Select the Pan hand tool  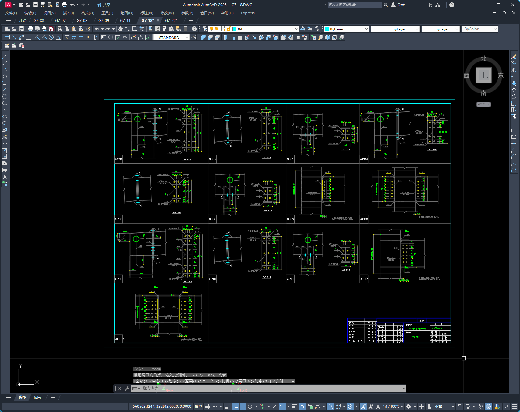coord(121,29)
